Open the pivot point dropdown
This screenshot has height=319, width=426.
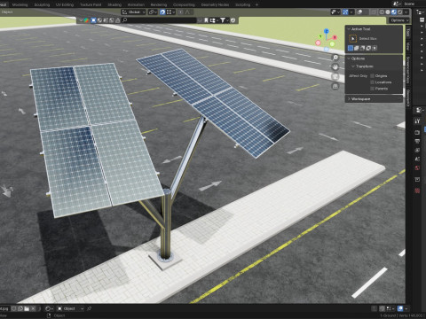153,12
